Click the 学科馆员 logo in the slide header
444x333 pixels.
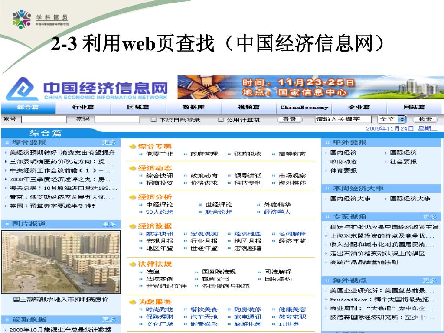pyautogui.click(x=40, y=19)
